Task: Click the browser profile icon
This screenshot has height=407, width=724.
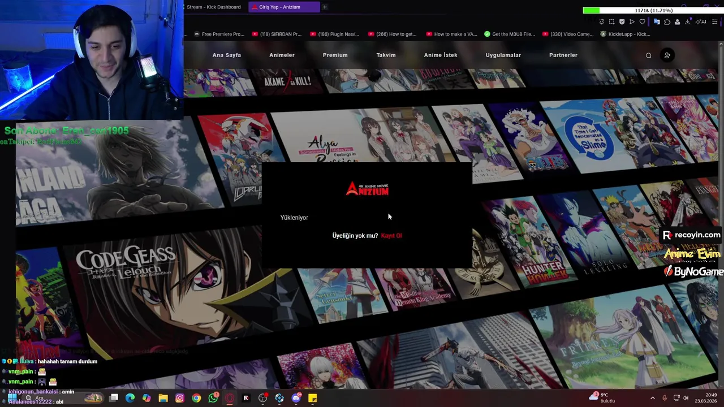Action: [x=677, y=22]
